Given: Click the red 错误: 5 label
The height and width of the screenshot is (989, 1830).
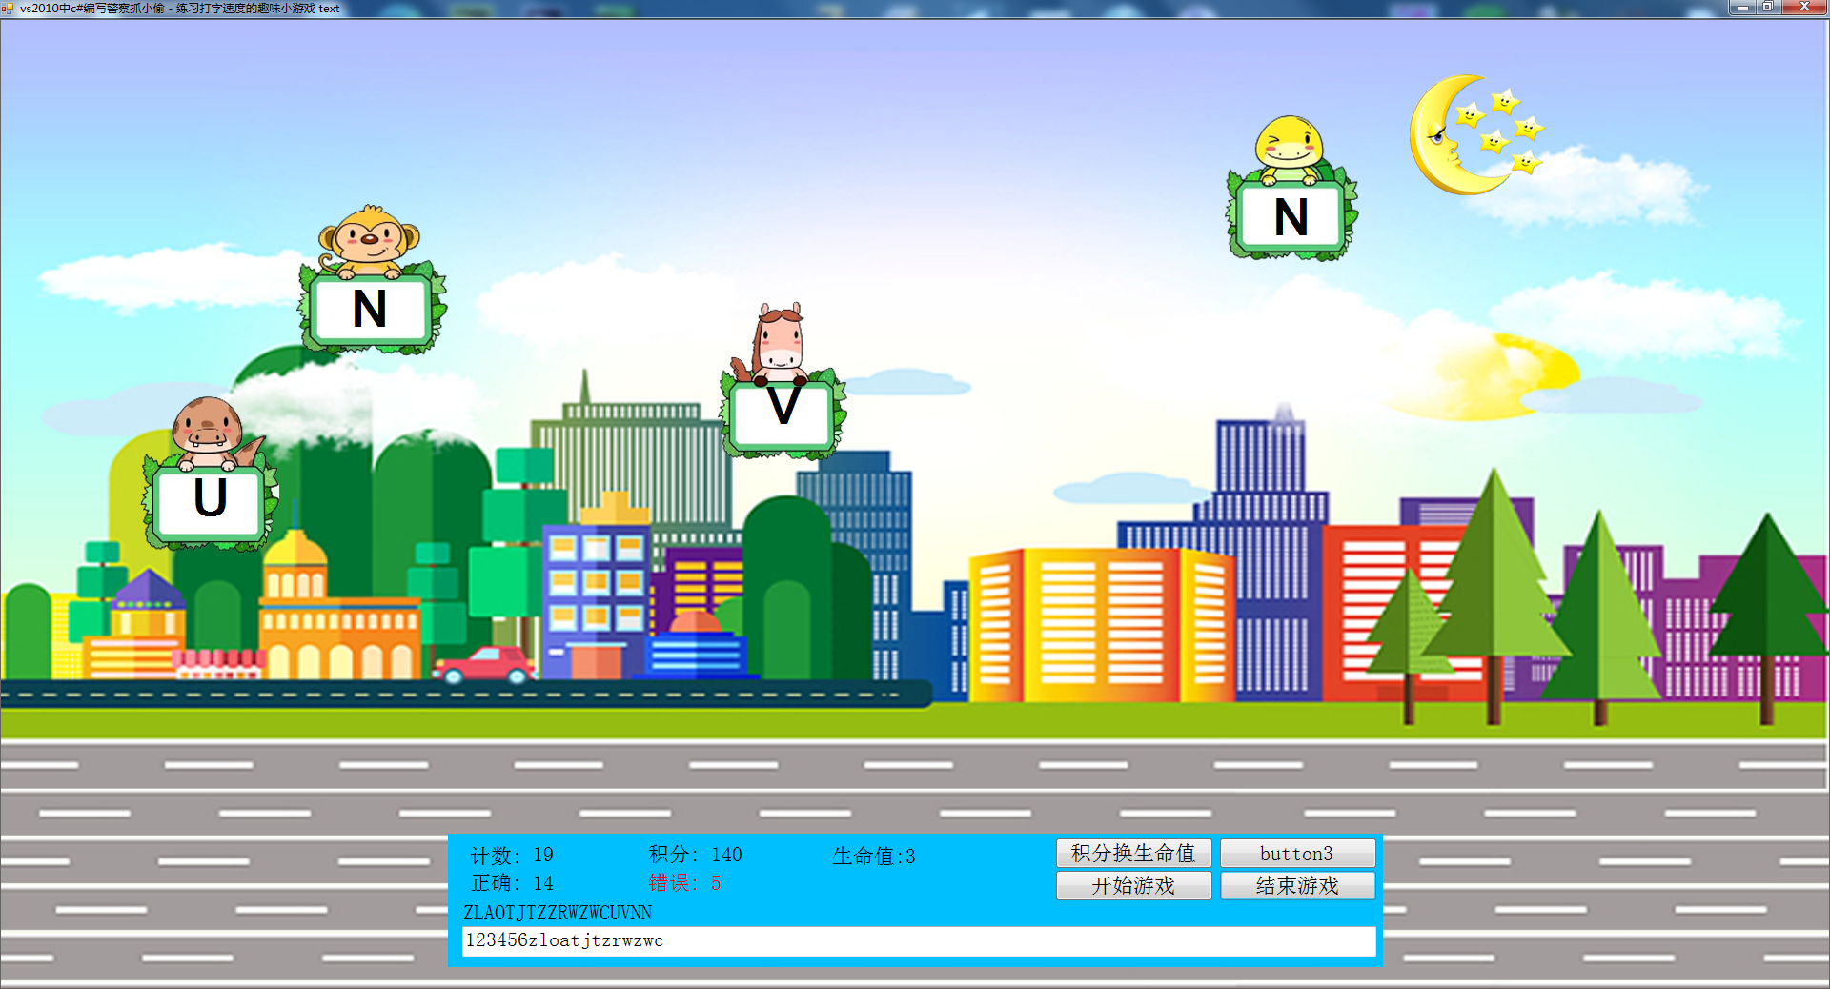Looking at the screenshot, I should [x=684, y=883].
